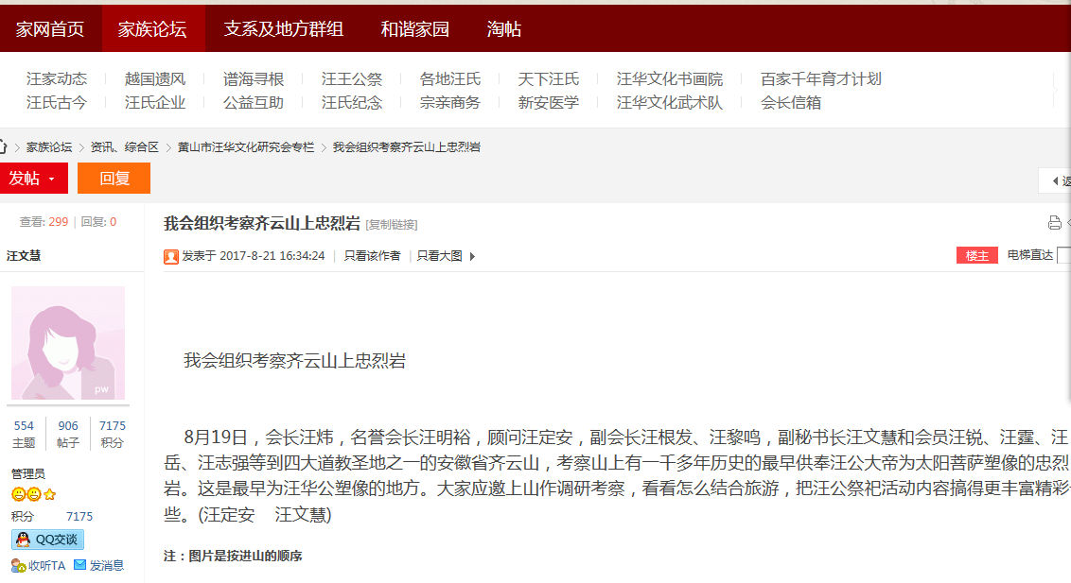Open the 汪华文化书画院 sub-forum link

(669, 79)
